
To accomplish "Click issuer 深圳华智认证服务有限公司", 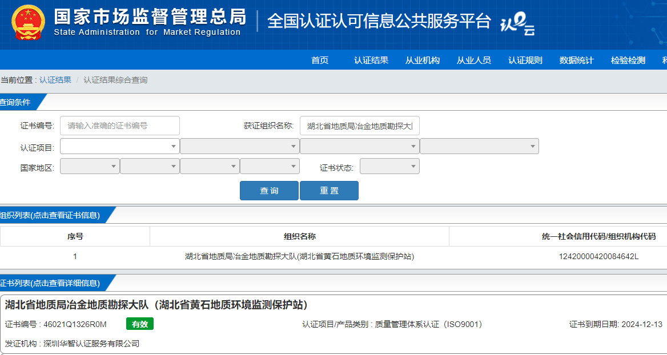I will (91, 344).
